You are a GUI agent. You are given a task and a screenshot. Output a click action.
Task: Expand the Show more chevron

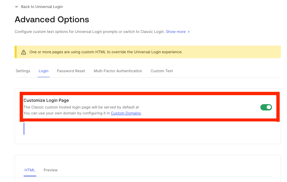(189, 32)
